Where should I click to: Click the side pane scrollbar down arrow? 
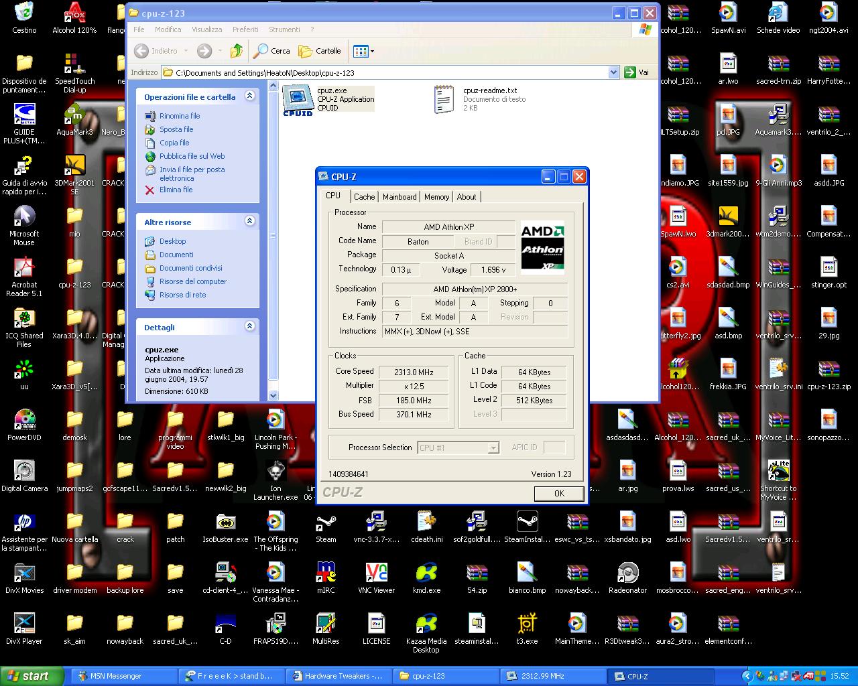point(273,396)
